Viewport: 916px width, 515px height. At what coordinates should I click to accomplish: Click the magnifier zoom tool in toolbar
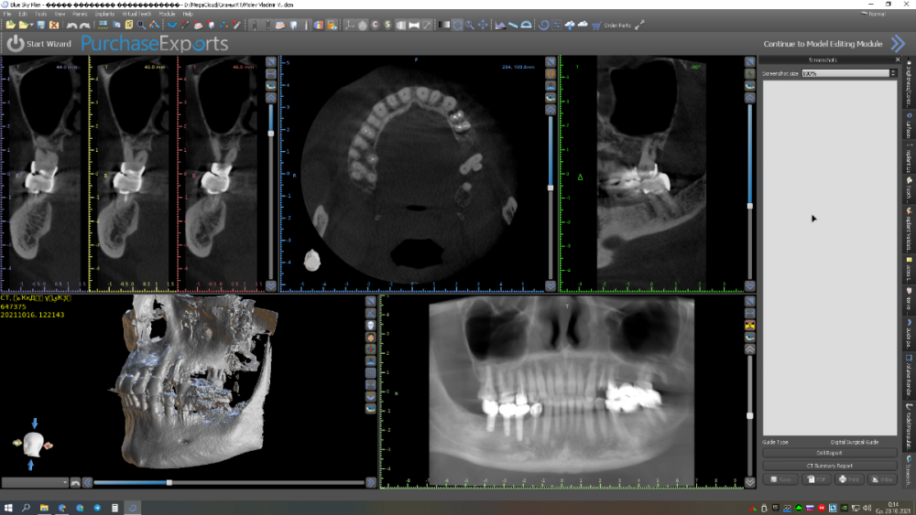pos(470,26)
